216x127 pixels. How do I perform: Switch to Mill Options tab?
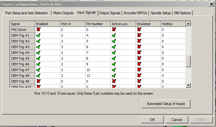pos(183,13)
